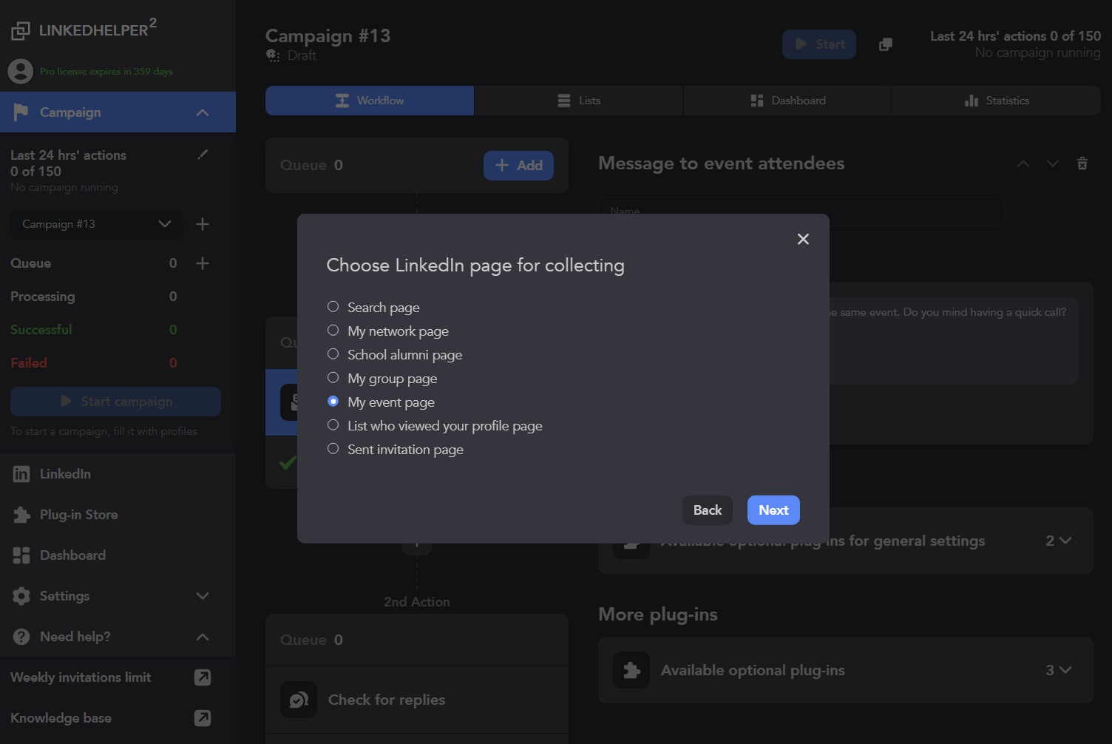Switch to the Lists tab
Image resolution: width=1112 pixels, height=744 pixels.
coord(579,101)
